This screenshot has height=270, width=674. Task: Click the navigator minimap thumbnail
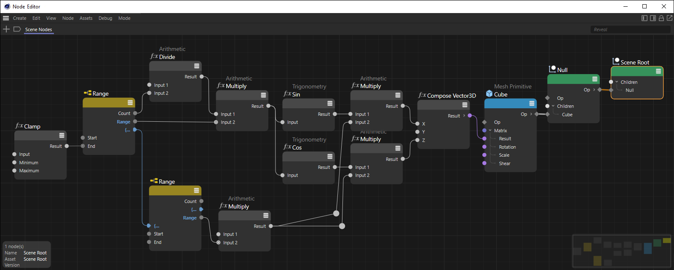(621, 251)
